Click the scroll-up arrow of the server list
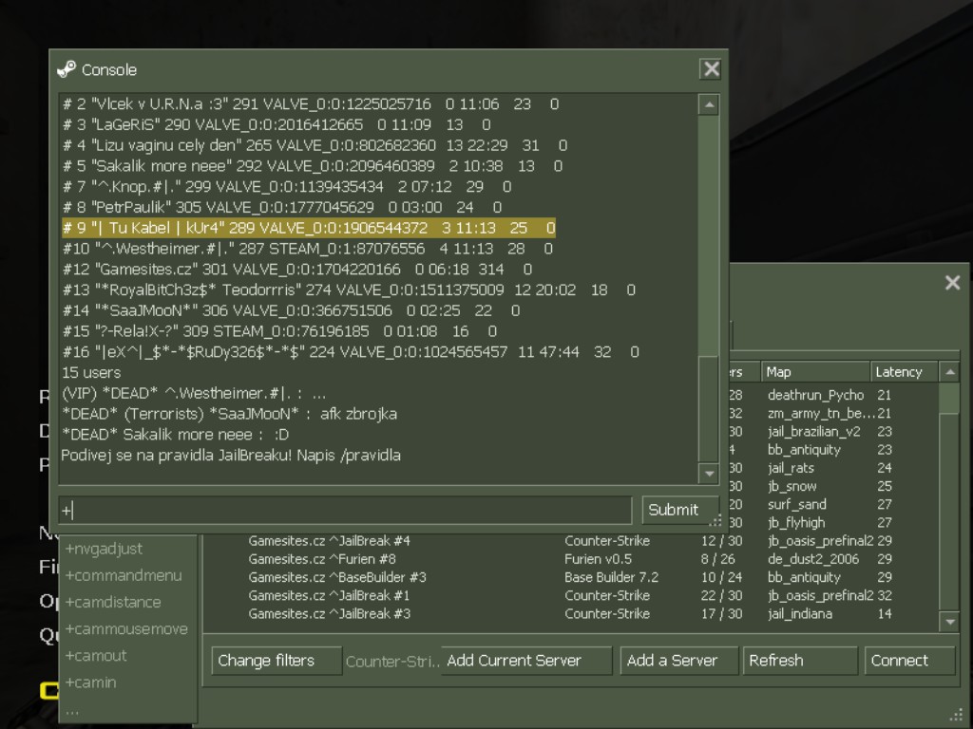973x729 pixels. (949, 372)
